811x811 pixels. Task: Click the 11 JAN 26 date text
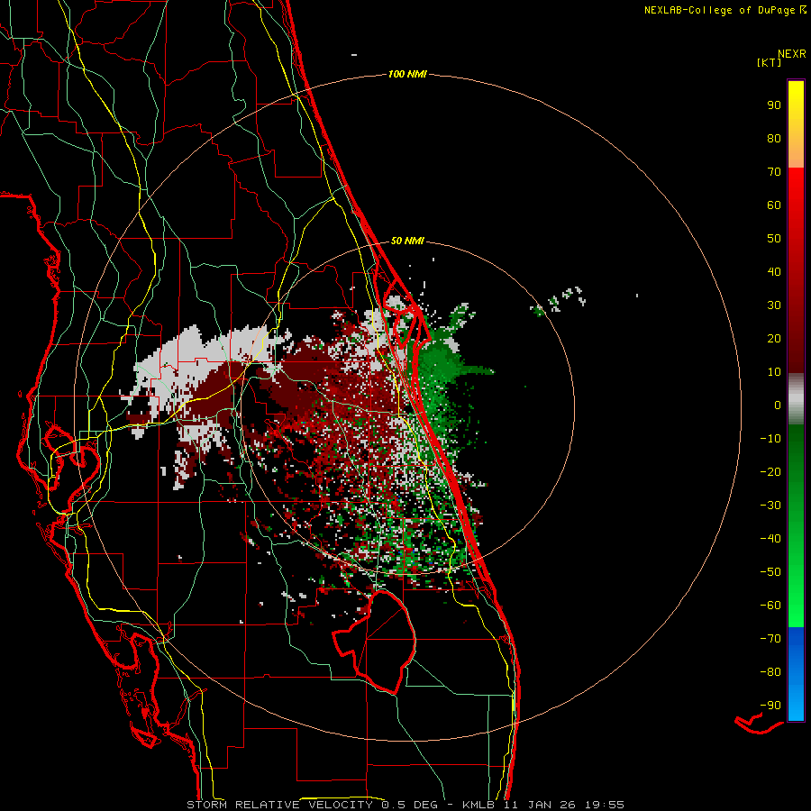tap(540, 805)
